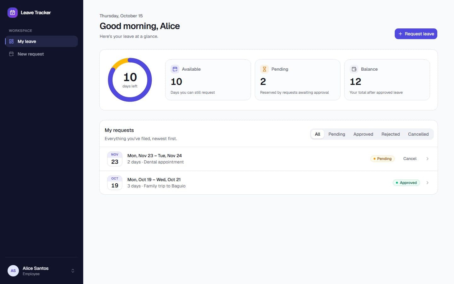Click the Leave Tracker logo icon
This screenshot has height=284, width=454.
tap(13, 13)
